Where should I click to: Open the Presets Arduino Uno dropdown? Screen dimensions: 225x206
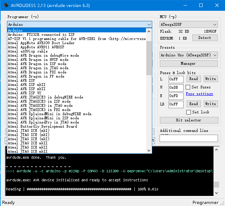pos(188,55)
